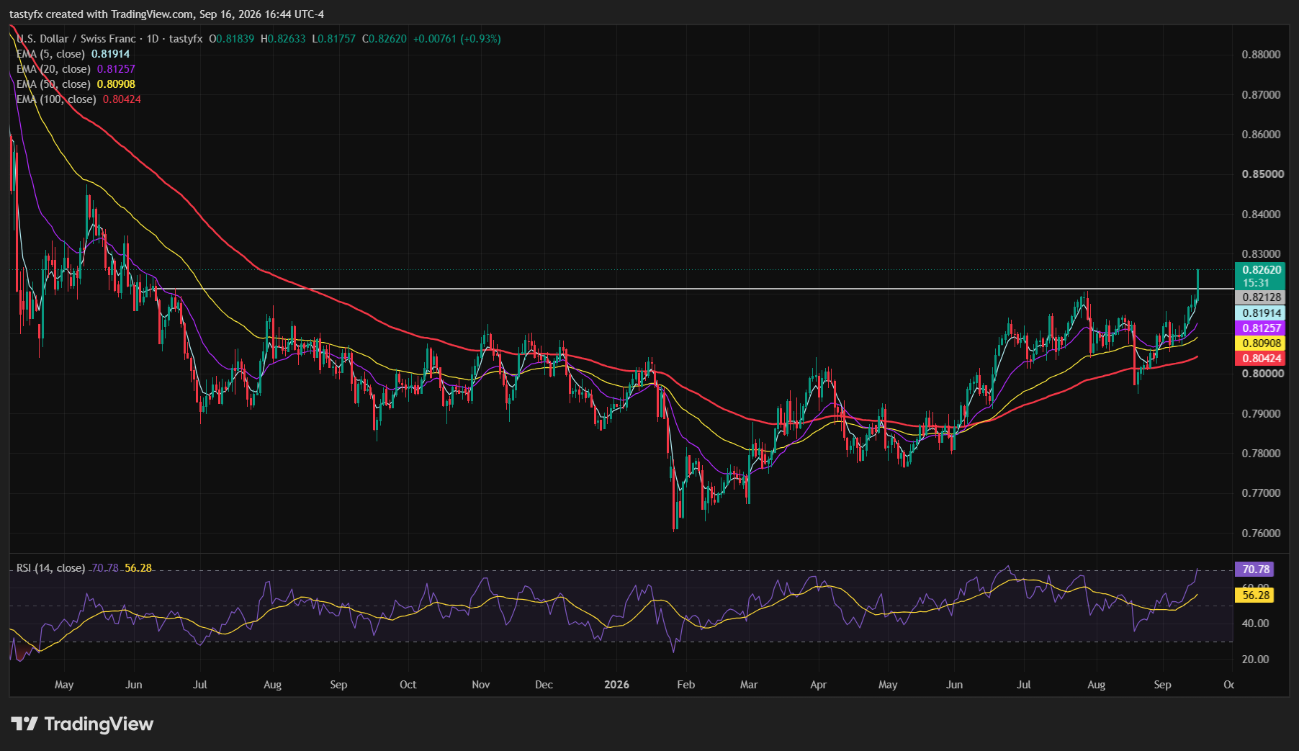Viewport: 1299px width, 751px height.
Task: Click the 0.76000 price axis label
Action: click(1262, 534)
